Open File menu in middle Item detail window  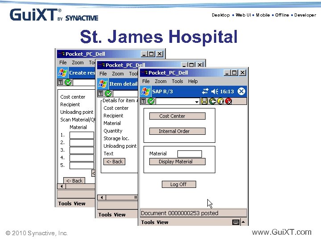tap(103, 74)
